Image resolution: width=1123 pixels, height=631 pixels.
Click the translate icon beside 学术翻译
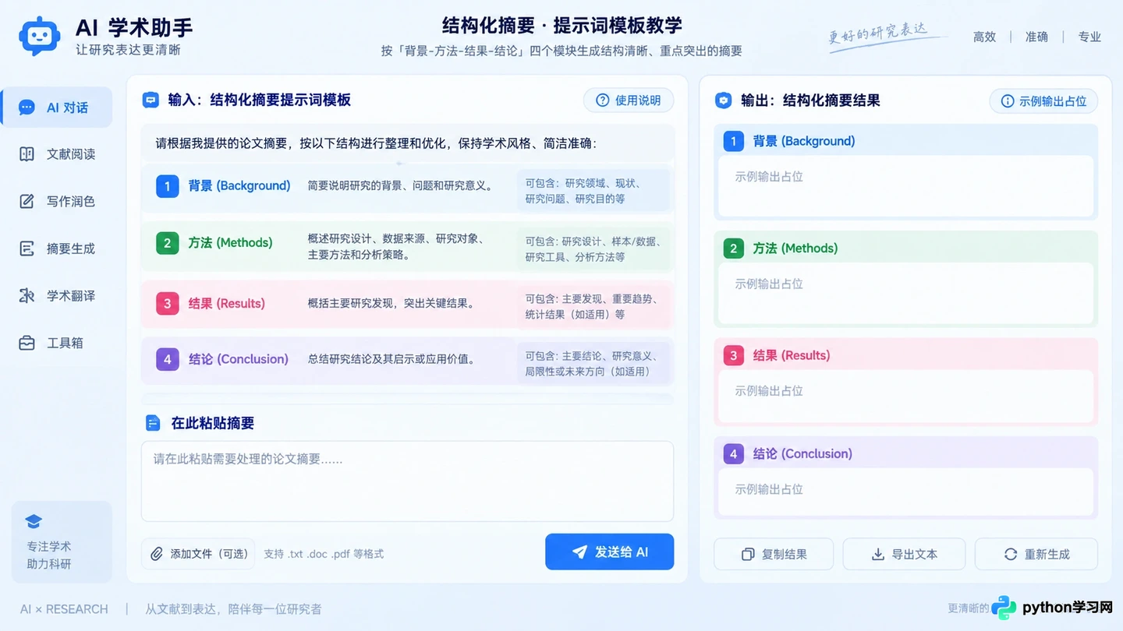[x=27, y=296]
